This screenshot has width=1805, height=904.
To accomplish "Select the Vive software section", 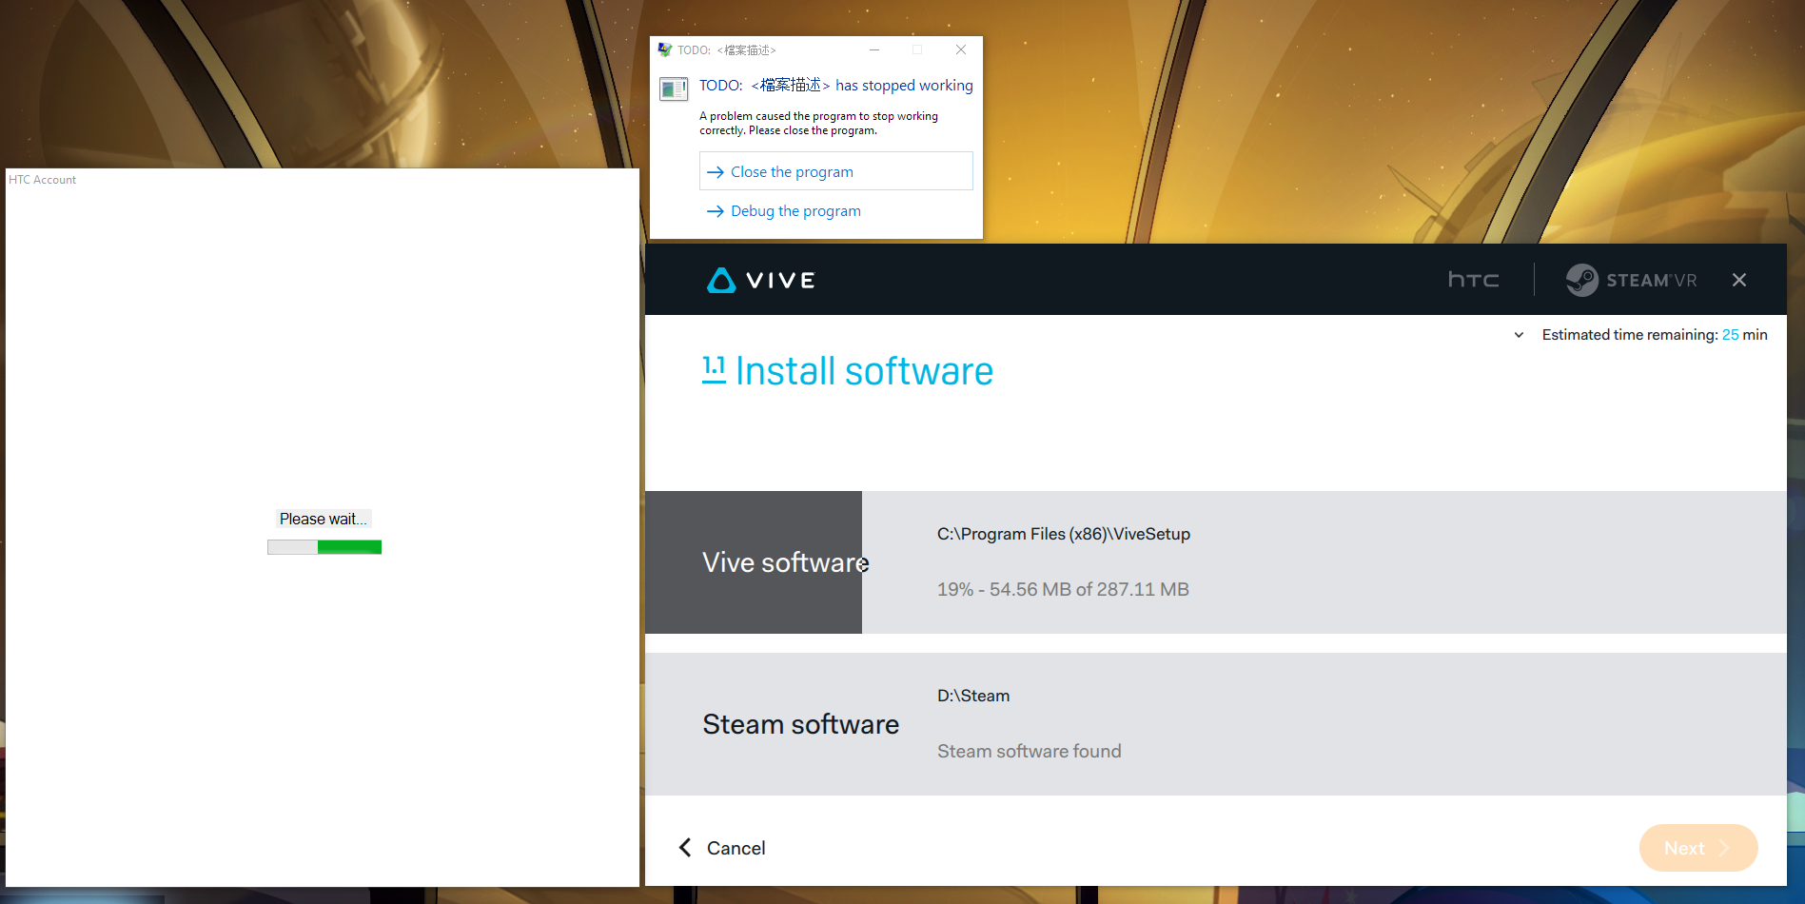I will pos(785,561).
